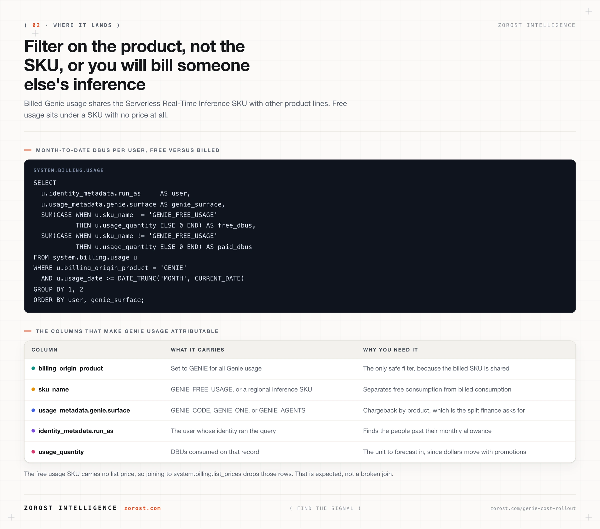Screen dimensions: 600x529
Task: Click 'DBUs consumed on that record' cell
Action: coord(215,452)
